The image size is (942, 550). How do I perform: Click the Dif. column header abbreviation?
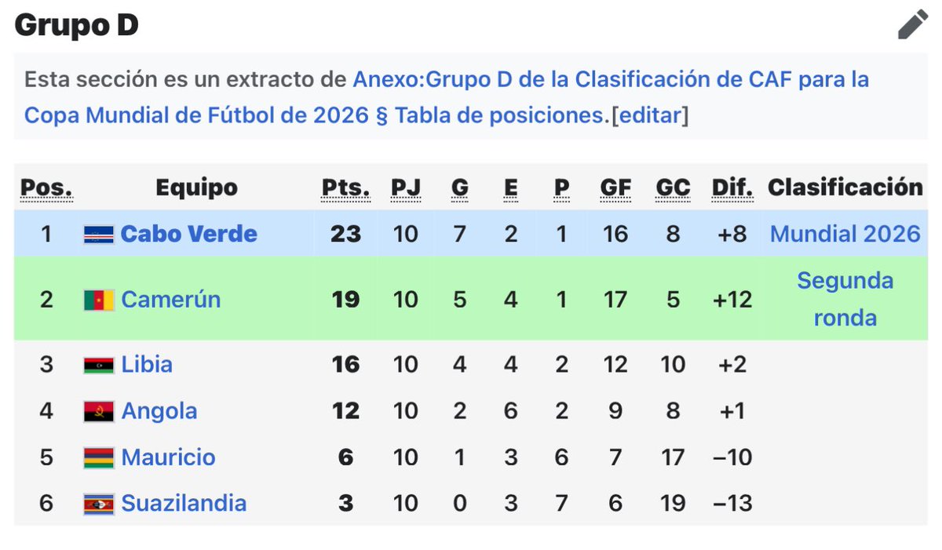[732, 188]
